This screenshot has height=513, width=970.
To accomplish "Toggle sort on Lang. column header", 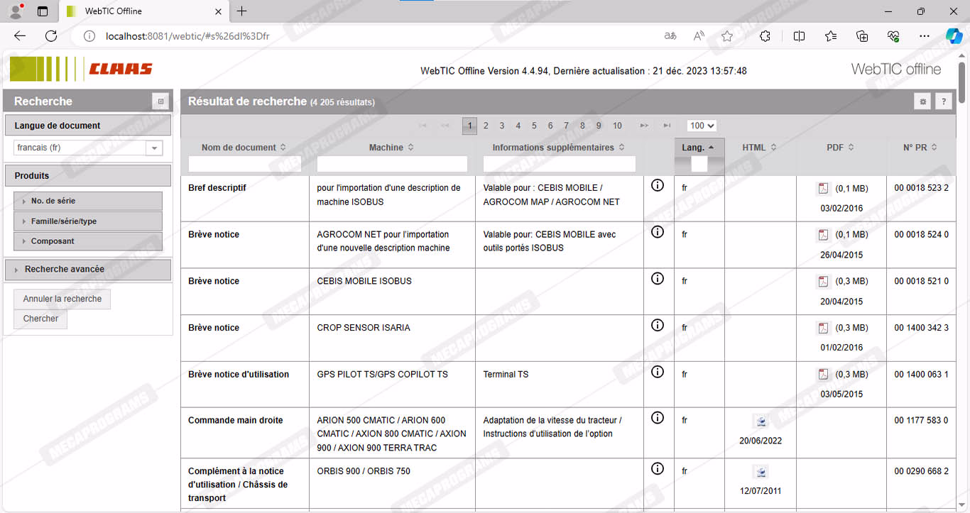I will [698, 148].
